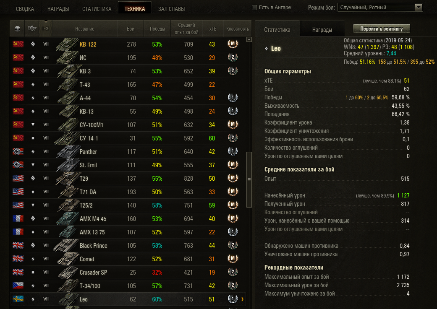Sort table by Победы column header
The image size is (437, 309).
pyautogui.click(x=157, y=29)
